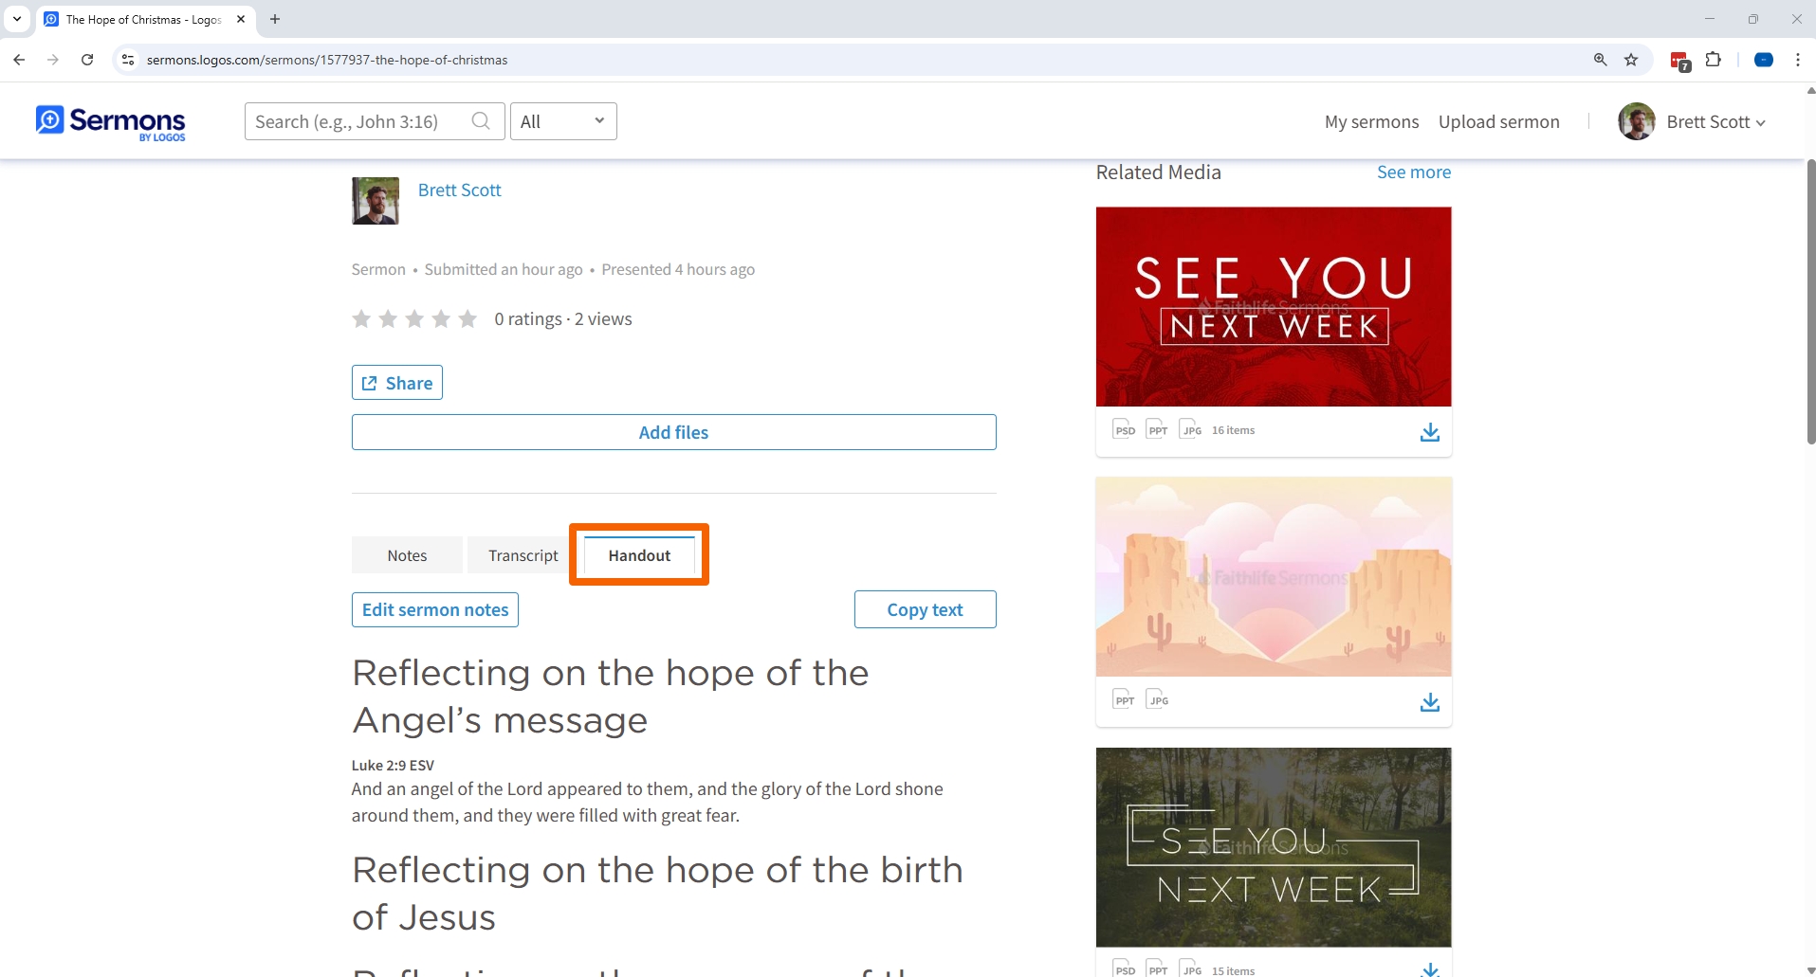1816x977 pixels.
Task: Click Edit sermon notes button
Action: click(x=435, y=609)
